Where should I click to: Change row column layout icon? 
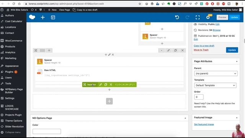(x=42, y=50)
